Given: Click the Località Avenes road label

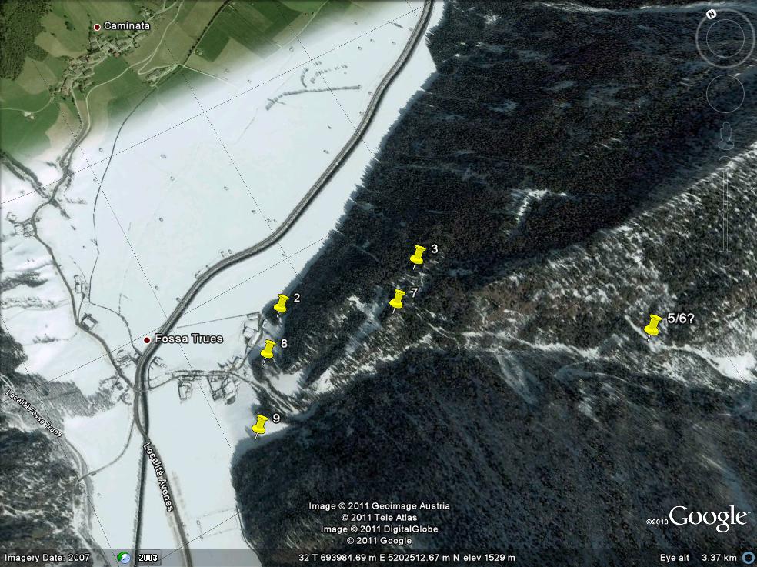Looking at the screenshot, I should [158, 477].
